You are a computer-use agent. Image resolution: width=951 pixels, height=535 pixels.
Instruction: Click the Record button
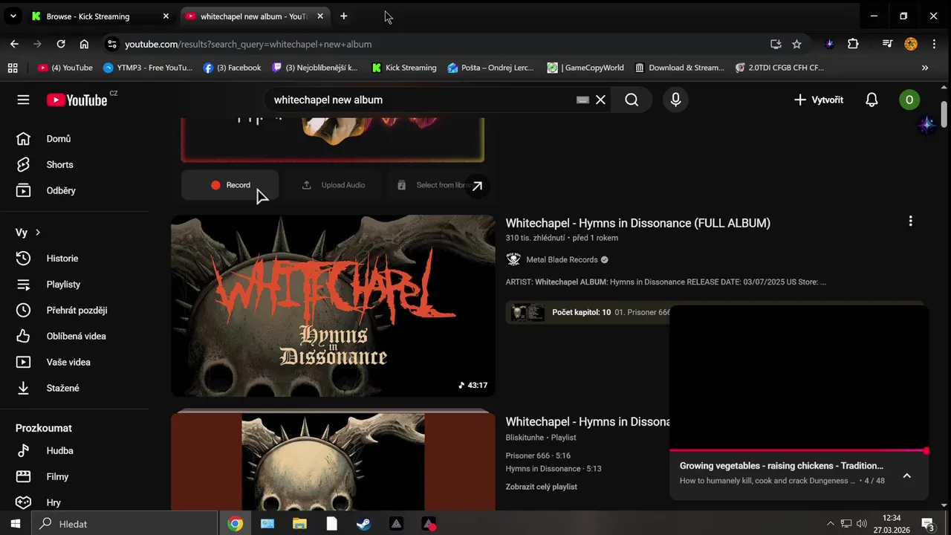coord(230,185)
